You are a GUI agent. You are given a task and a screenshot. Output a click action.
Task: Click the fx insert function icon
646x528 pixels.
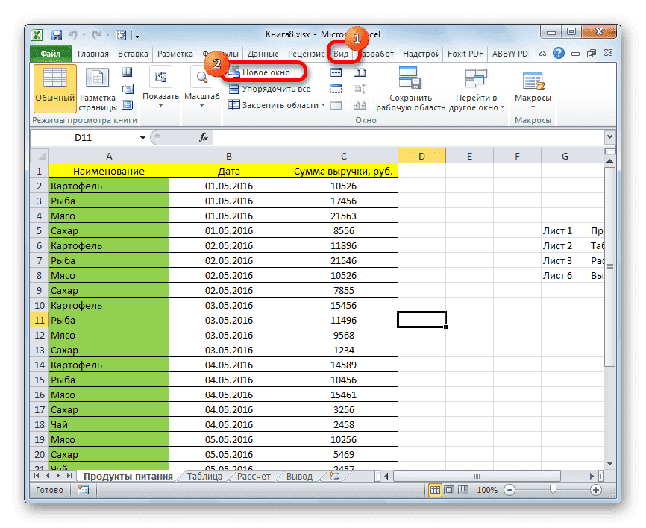[x=204, y=137]
